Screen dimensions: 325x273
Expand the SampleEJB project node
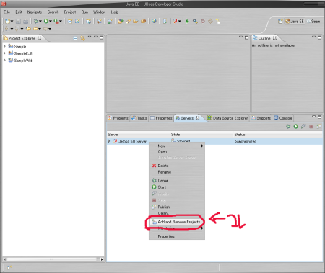pyautogui.click(x=4, y=53)
